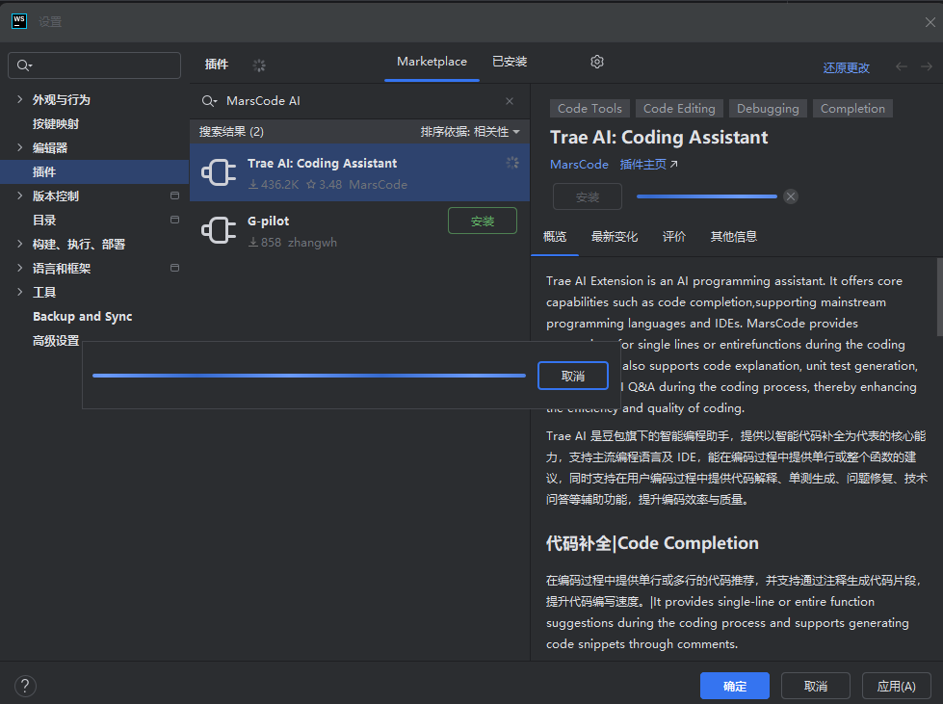Switch to the Marketplace tab
This screenshot has width=943, height=704.
coord(432,62)
